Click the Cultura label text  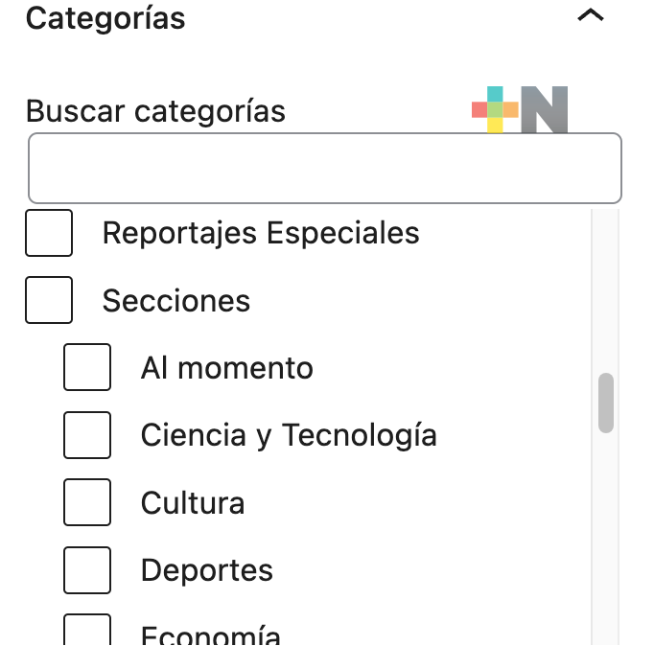click(x=193, y=503)
